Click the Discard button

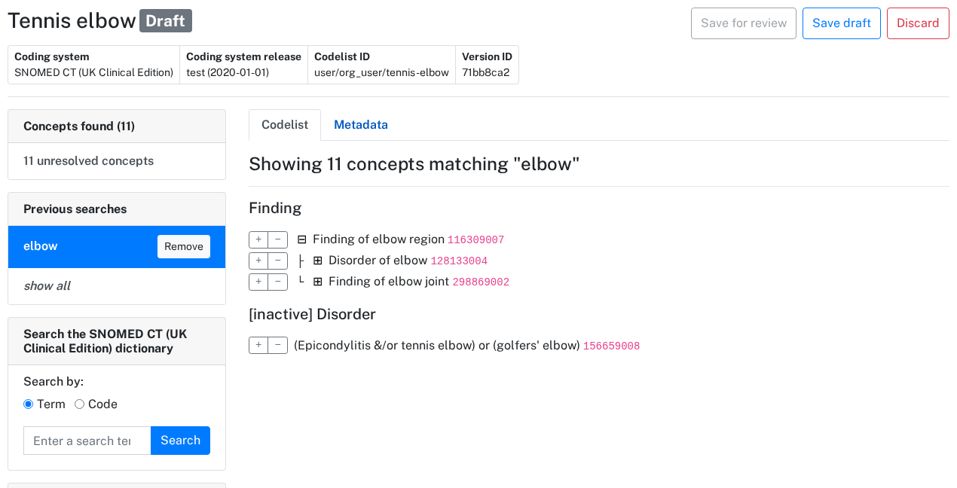click(918, 23)
